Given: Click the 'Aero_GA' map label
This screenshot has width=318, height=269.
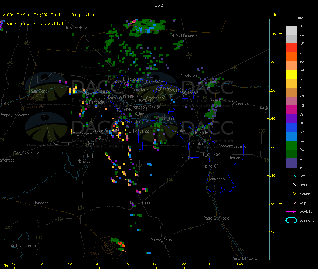Looking at the screenshot, I should point(211,166).
